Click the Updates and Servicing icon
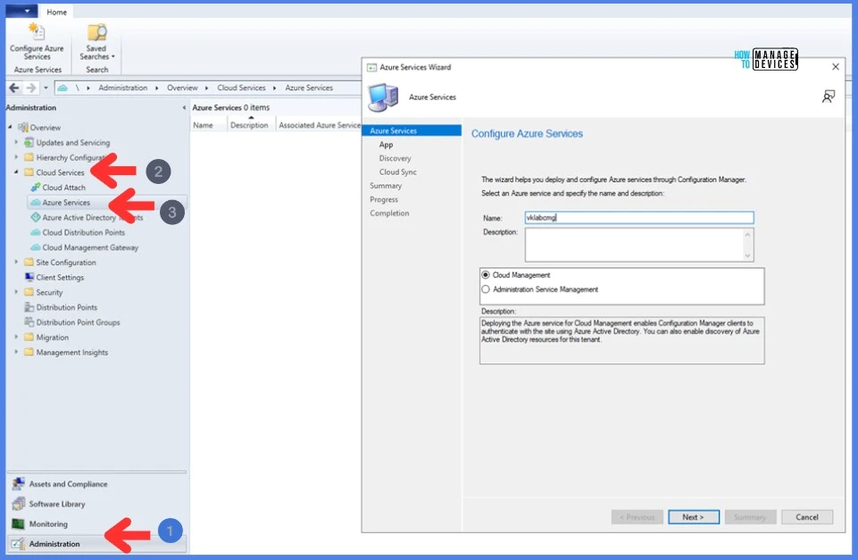The height and width of the screenshot is (560, 858). (x=29, y=142)
